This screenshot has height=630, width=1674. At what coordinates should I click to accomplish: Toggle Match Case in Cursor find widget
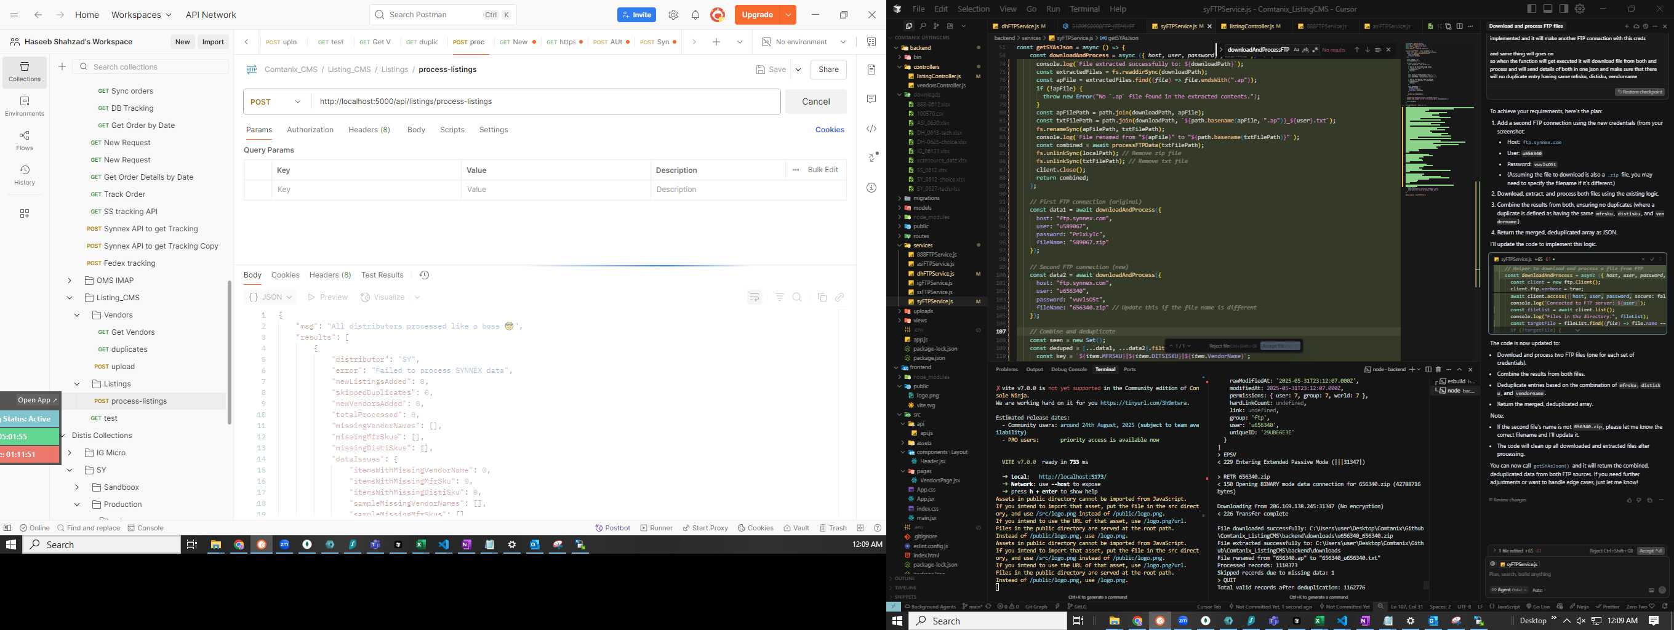(1297, 49)
